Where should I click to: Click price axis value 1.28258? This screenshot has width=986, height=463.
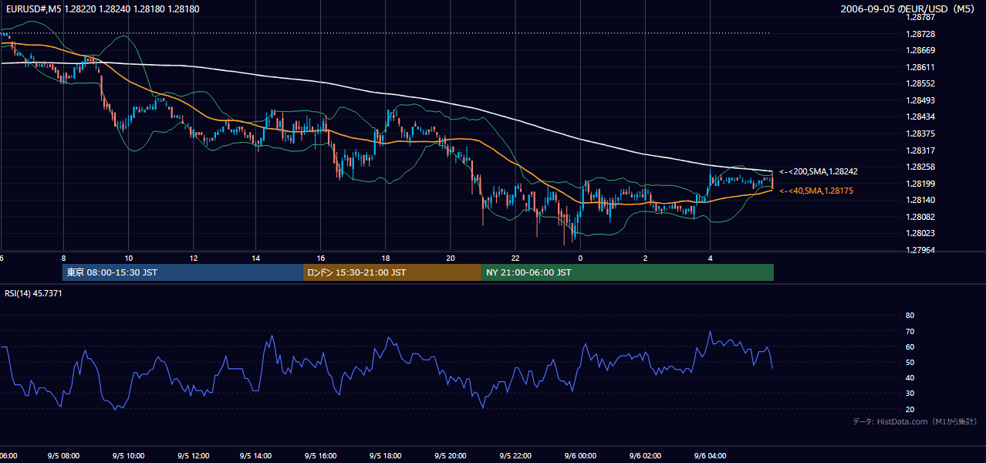tap(920, 167)
